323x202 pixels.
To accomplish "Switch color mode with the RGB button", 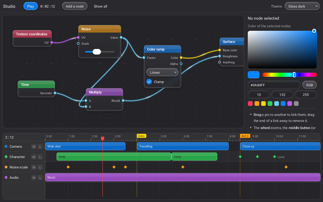I will tap(310, 85).
